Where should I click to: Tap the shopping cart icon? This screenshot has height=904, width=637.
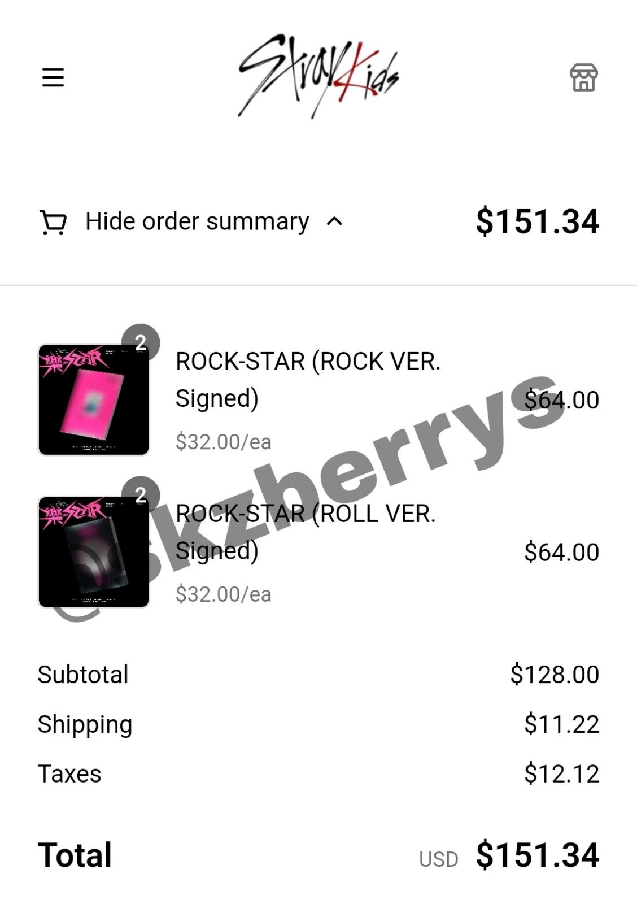click(53, 221)
